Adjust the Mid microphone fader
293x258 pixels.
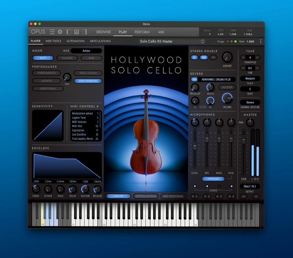coord(207,138)
